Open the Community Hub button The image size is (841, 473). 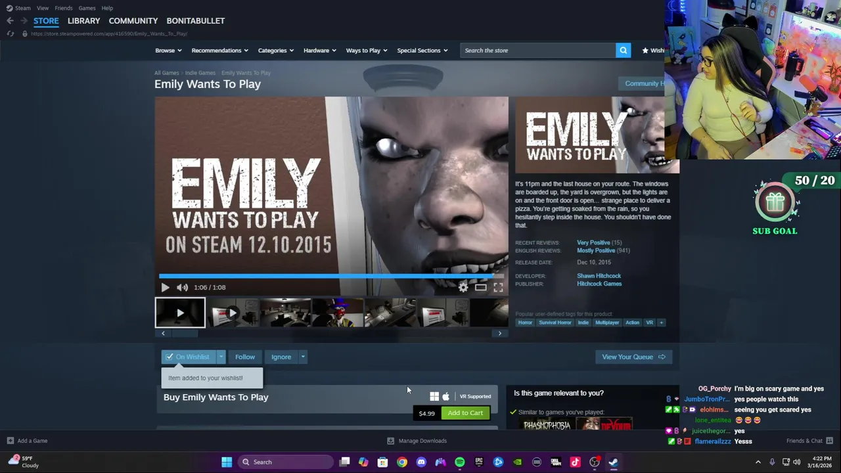tap(642, 83)
